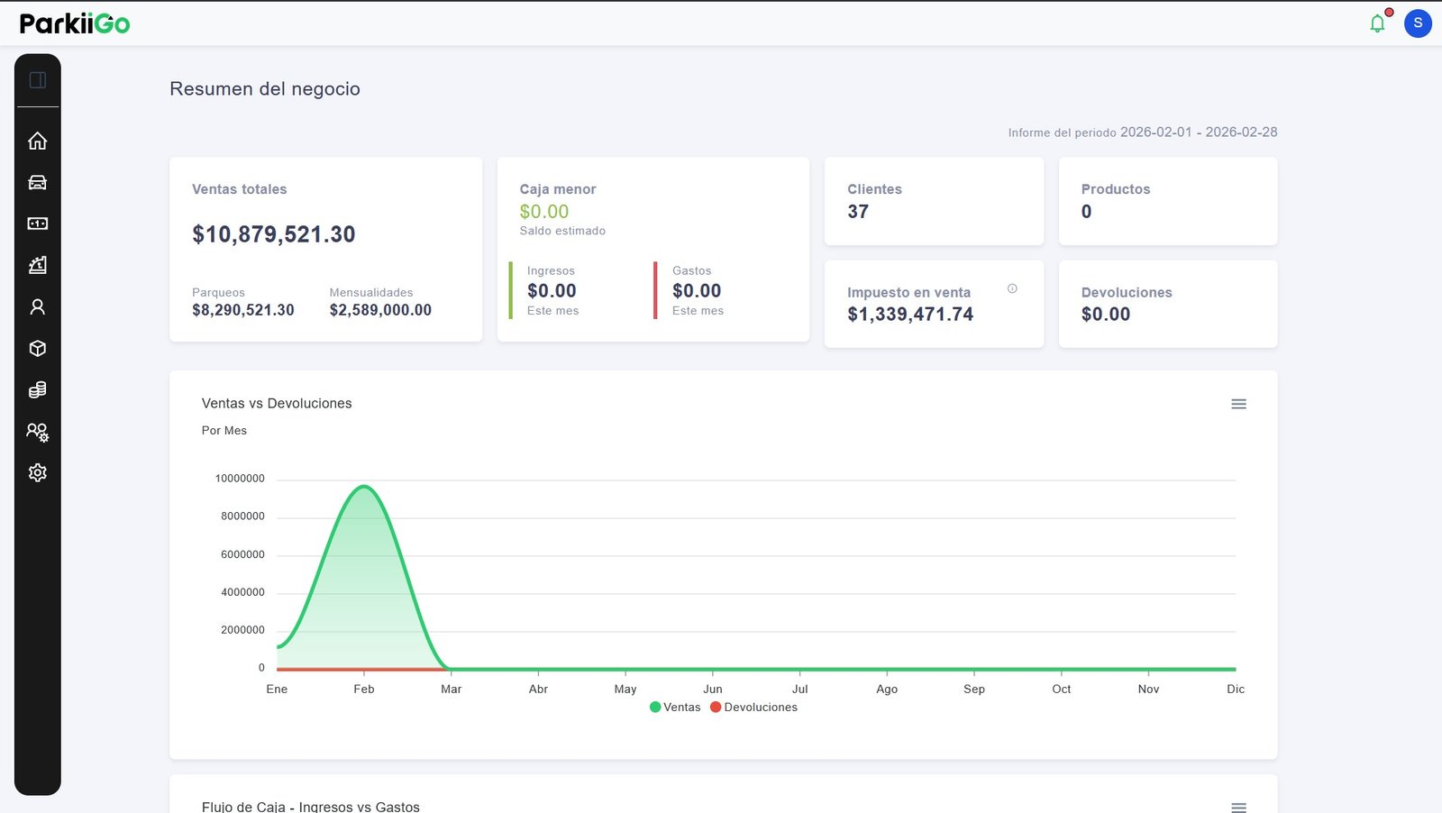
Task: Click the Feb peak on the sales chart
Action: [364, 488]
